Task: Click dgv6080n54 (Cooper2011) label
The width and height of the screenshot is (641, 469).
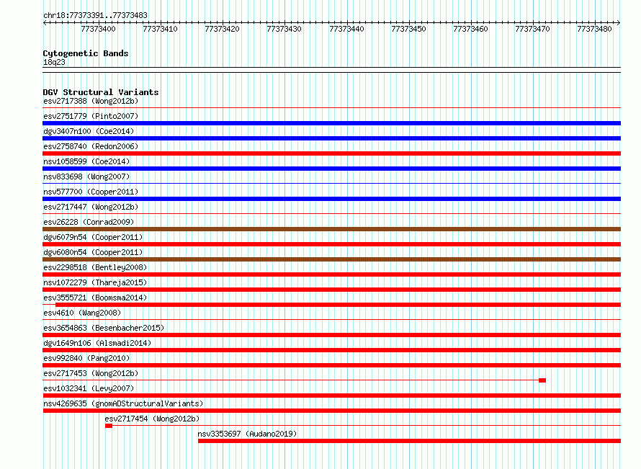Action: (93, 252)
